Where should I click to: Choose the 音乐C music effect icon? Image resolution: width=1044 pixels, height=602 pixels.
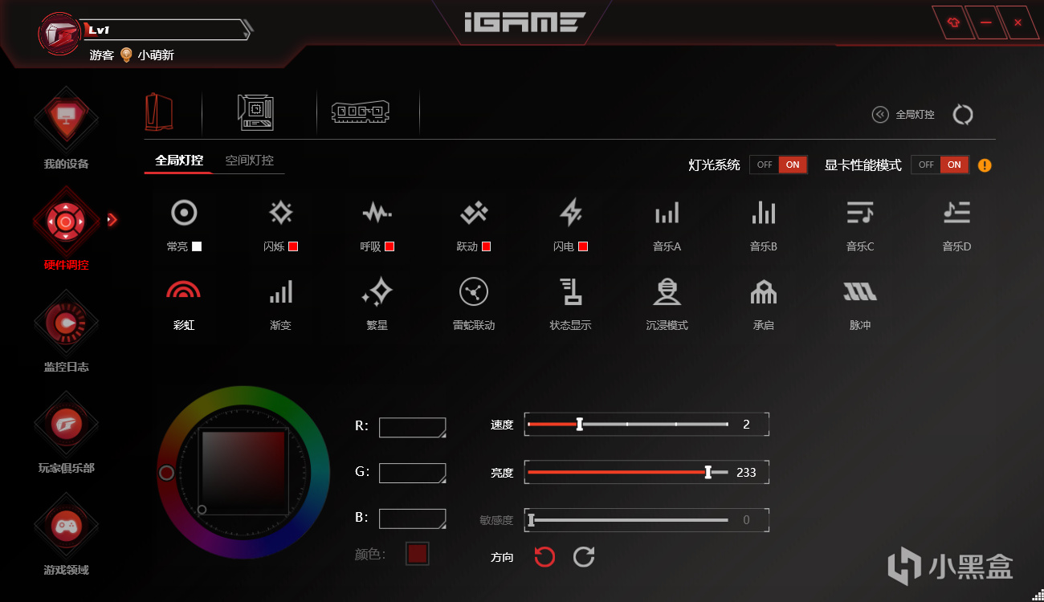pyautogui.click(x=860, y=213)
